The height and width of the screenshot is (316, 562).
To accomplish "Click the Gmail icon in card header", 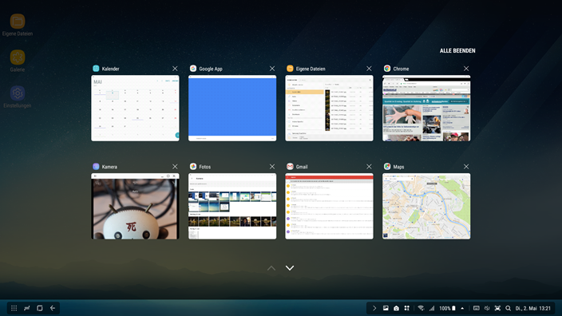I will (290, 167).
